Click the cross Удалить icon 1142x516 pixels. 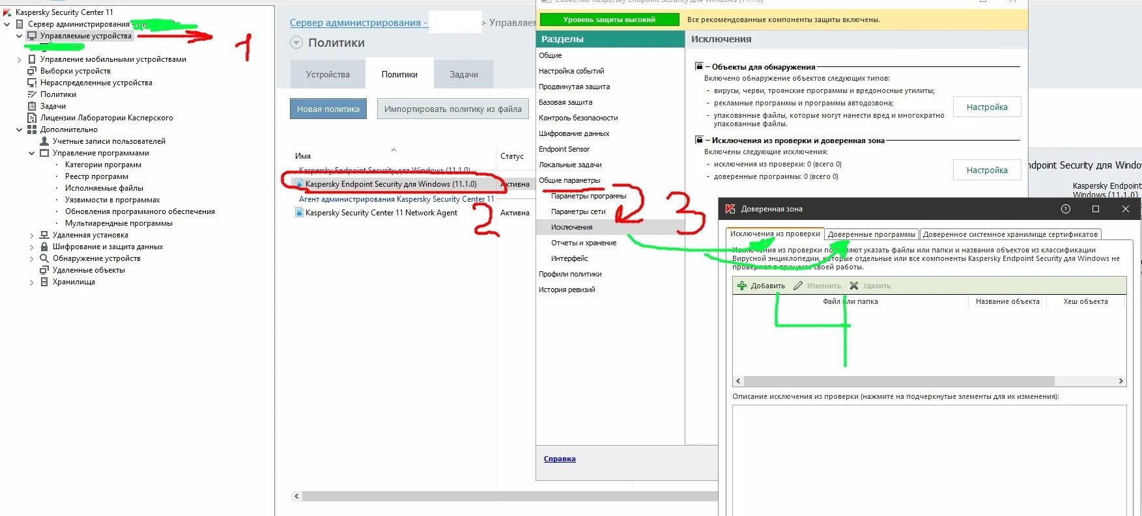(x=854, y=286)
